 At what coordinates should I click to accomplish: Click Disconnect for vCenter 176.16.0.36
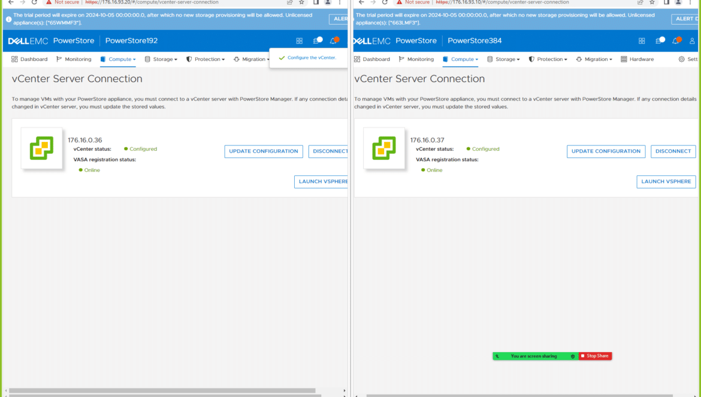tap(328, 151)
